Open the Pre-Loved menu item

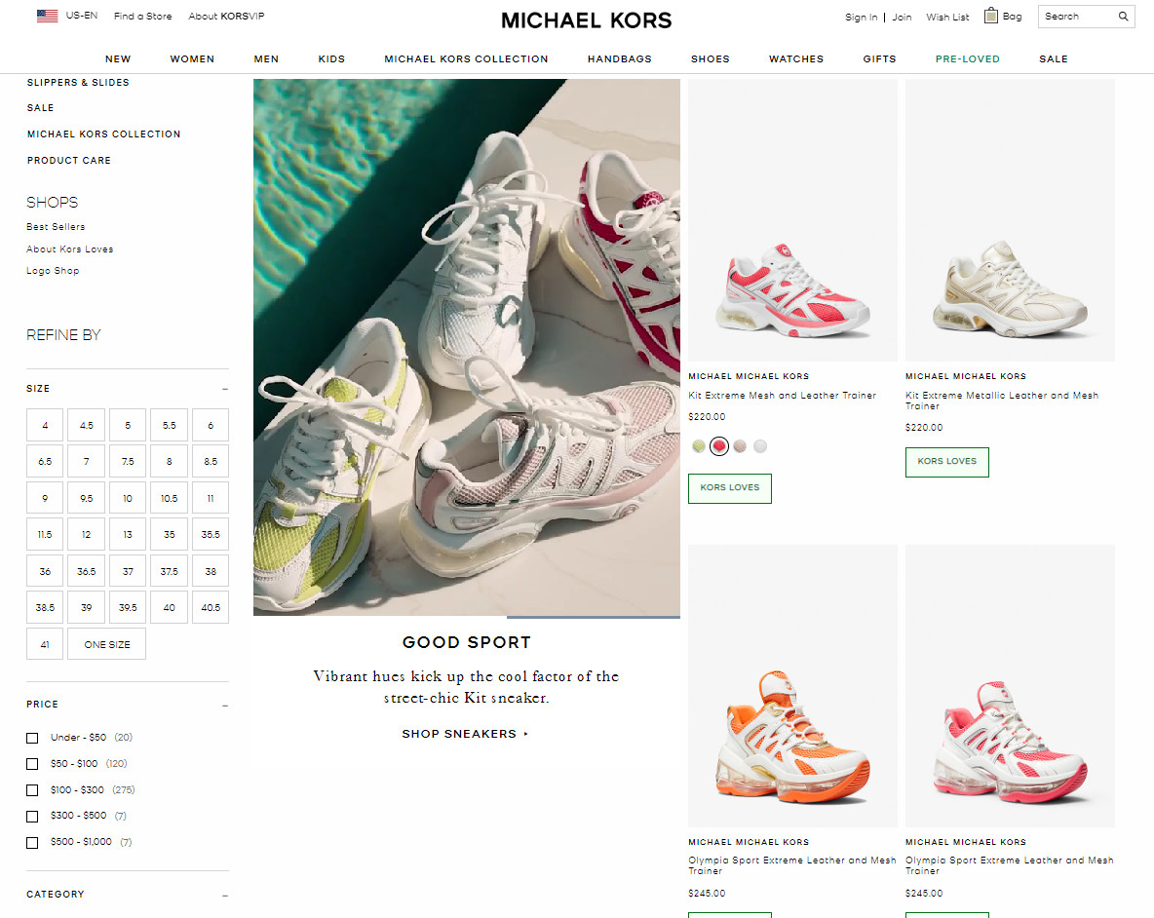pyautogui.click(x=967, y=58)
